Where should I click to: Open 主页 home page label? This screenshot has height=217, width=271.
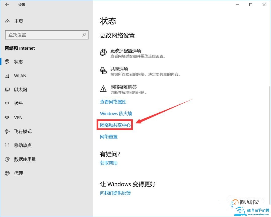tap(19, 21)
